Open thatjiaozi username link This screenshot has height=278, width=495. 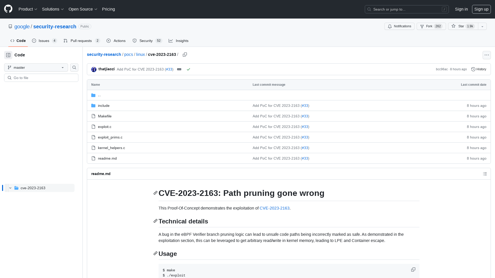[x=106, y=69]
